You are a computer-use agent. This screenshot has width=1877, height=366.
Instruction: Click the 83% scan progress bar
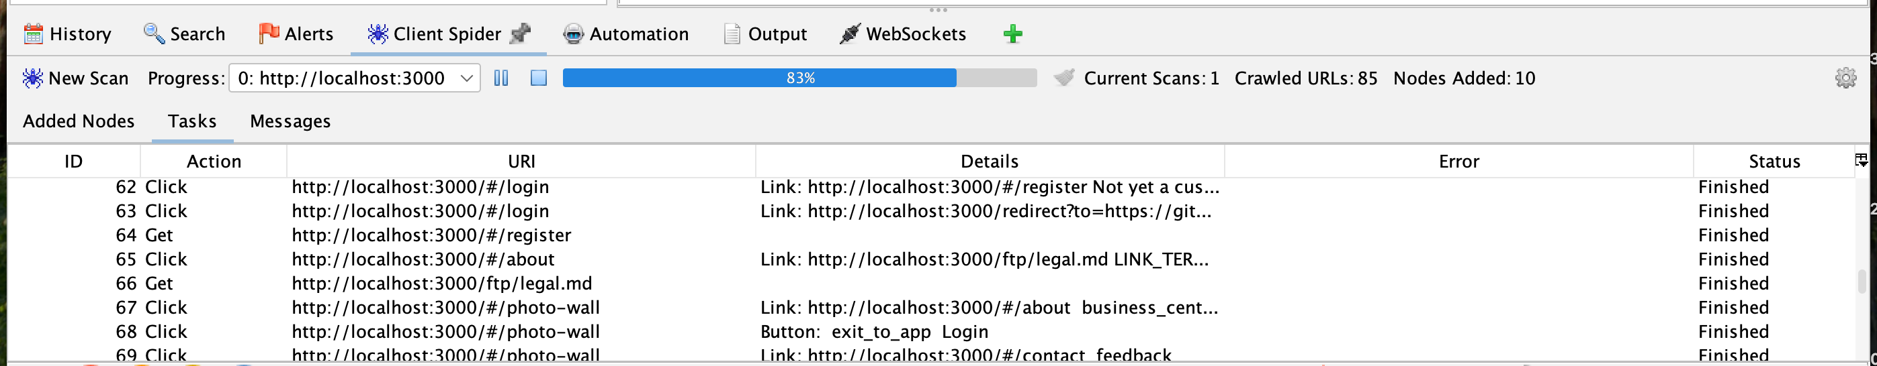click(799, 78)
